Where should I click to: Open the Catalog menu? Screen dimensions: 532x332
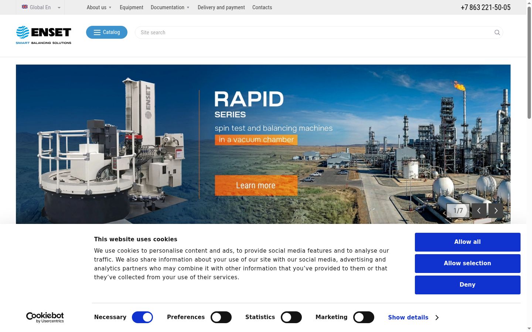pos(107,32)
